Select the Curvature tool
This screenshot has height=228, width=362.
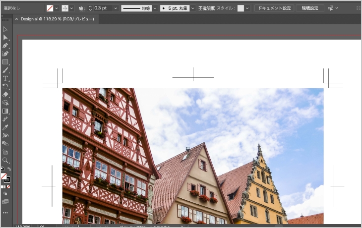(5, 54)
